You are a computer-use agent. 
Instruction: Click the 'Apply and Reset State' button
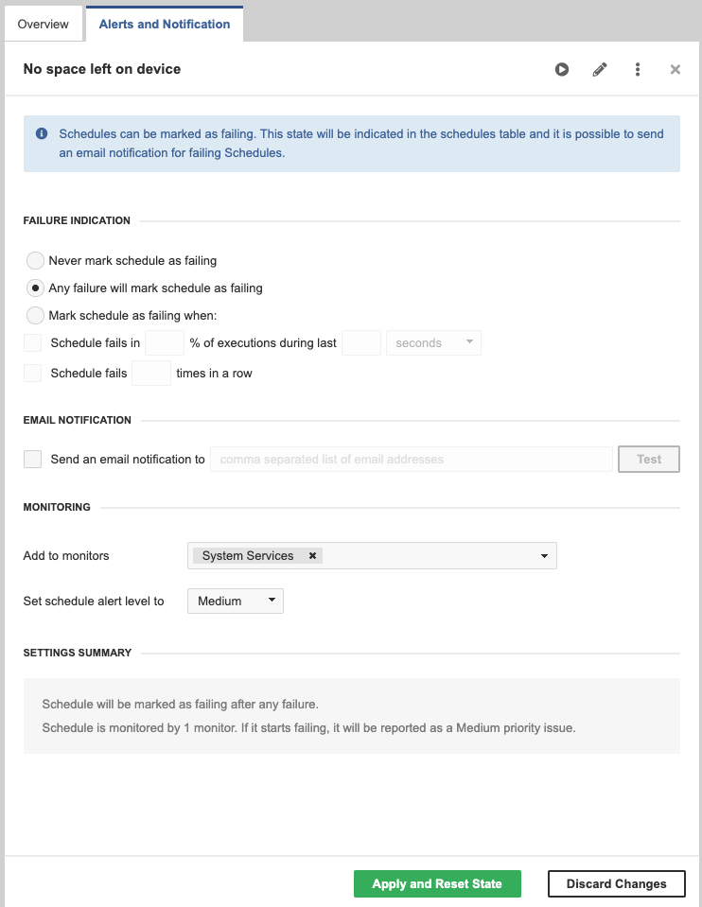point(437,883)
